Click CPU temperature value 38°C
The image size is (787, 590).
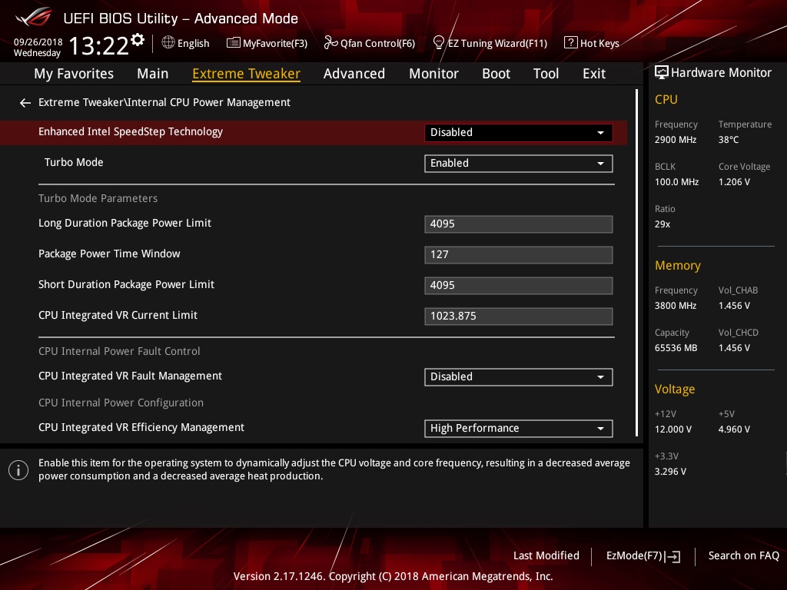coord(729,140)
